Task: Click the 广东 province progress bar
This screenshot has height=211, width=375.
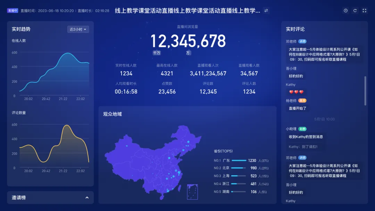Action: coord(239,161)
